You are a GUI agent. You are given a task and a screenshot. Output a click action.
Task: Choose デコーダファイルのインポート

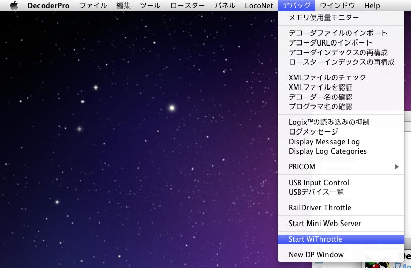tap(341, 33)
